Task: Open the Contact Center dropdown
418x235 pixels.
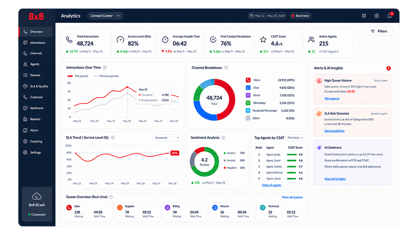Action: point(105,16)
